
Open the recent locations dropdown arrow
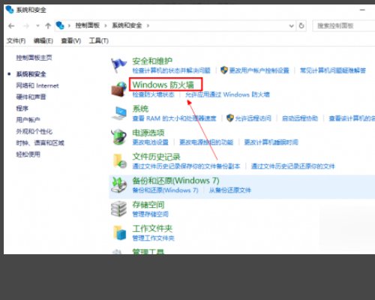click(x=37, y=25)
